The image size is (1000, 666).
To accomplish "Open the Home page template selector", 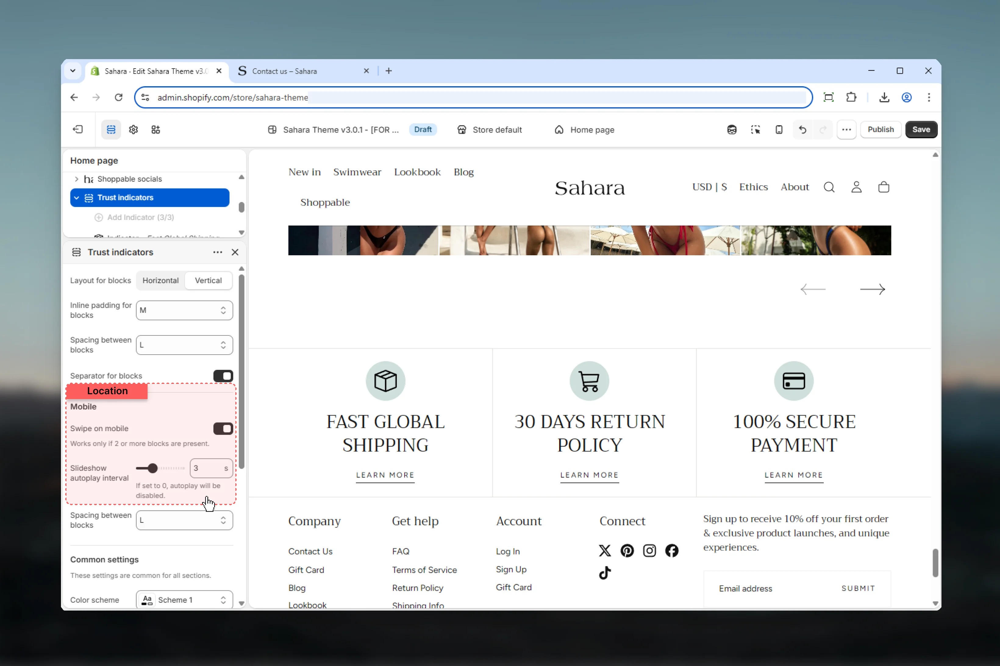I will point(584,129).
